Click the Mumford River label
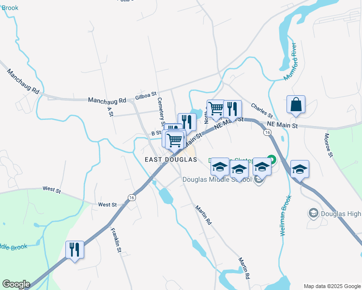This screenshot has width=362, height=290. click(x=290, y=61)
